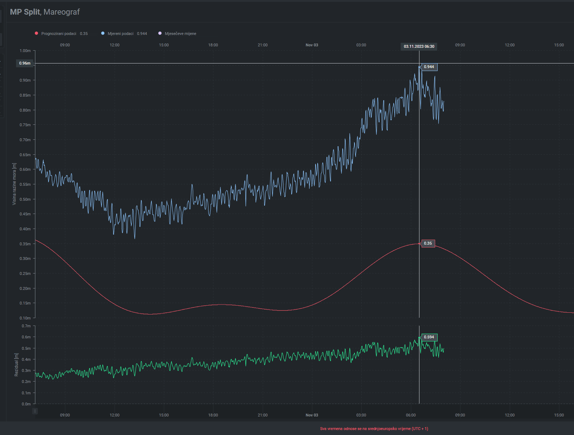Toggle the Mjesečeve mijene series label
The height and width of the screenshot is (435, 574).
pos(180,34)
